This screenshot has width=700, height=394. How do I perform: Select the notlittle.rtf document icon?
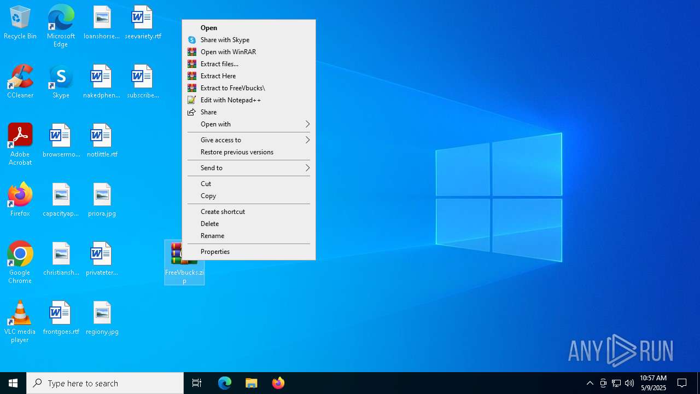coord(102,141)
